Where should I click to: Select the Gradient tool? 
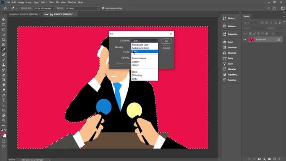click(x=4, y=80)
